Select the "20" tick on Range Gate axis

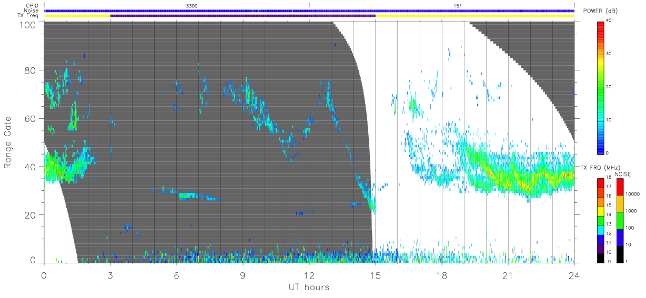[31, 215]
